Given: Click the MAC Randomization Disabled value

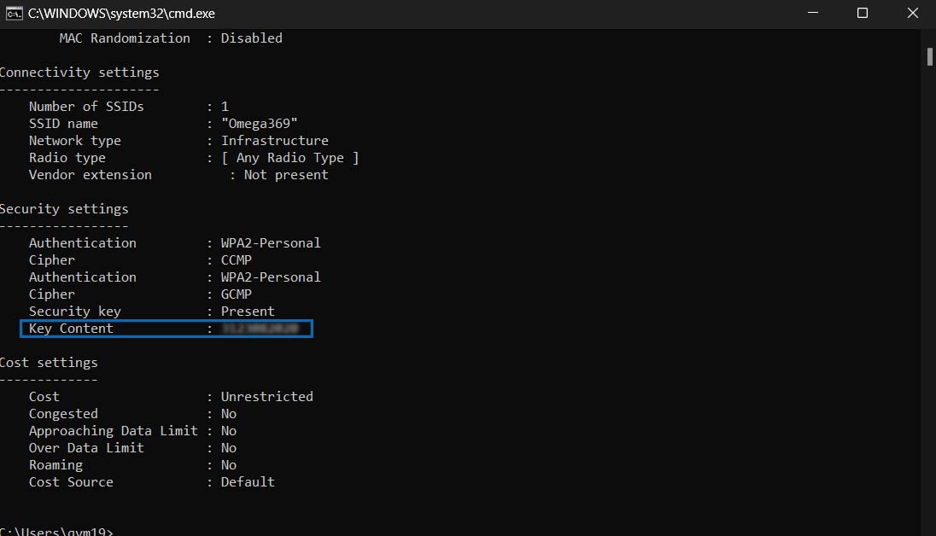Looking at the screenshot, I should (x=251, y=38).
